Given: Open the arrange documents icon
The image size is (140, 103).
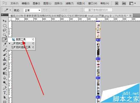Looking at the screenshot, I should (131, 3).
